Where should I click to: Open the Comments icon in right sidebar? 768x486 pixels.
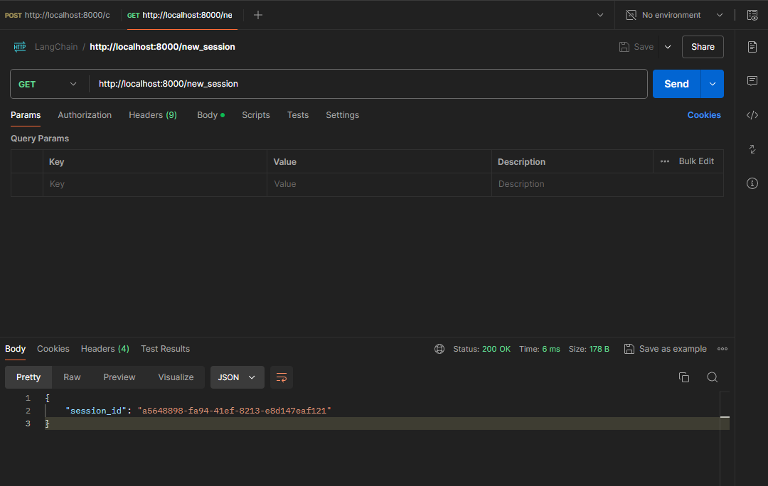(x=752, y=81)
